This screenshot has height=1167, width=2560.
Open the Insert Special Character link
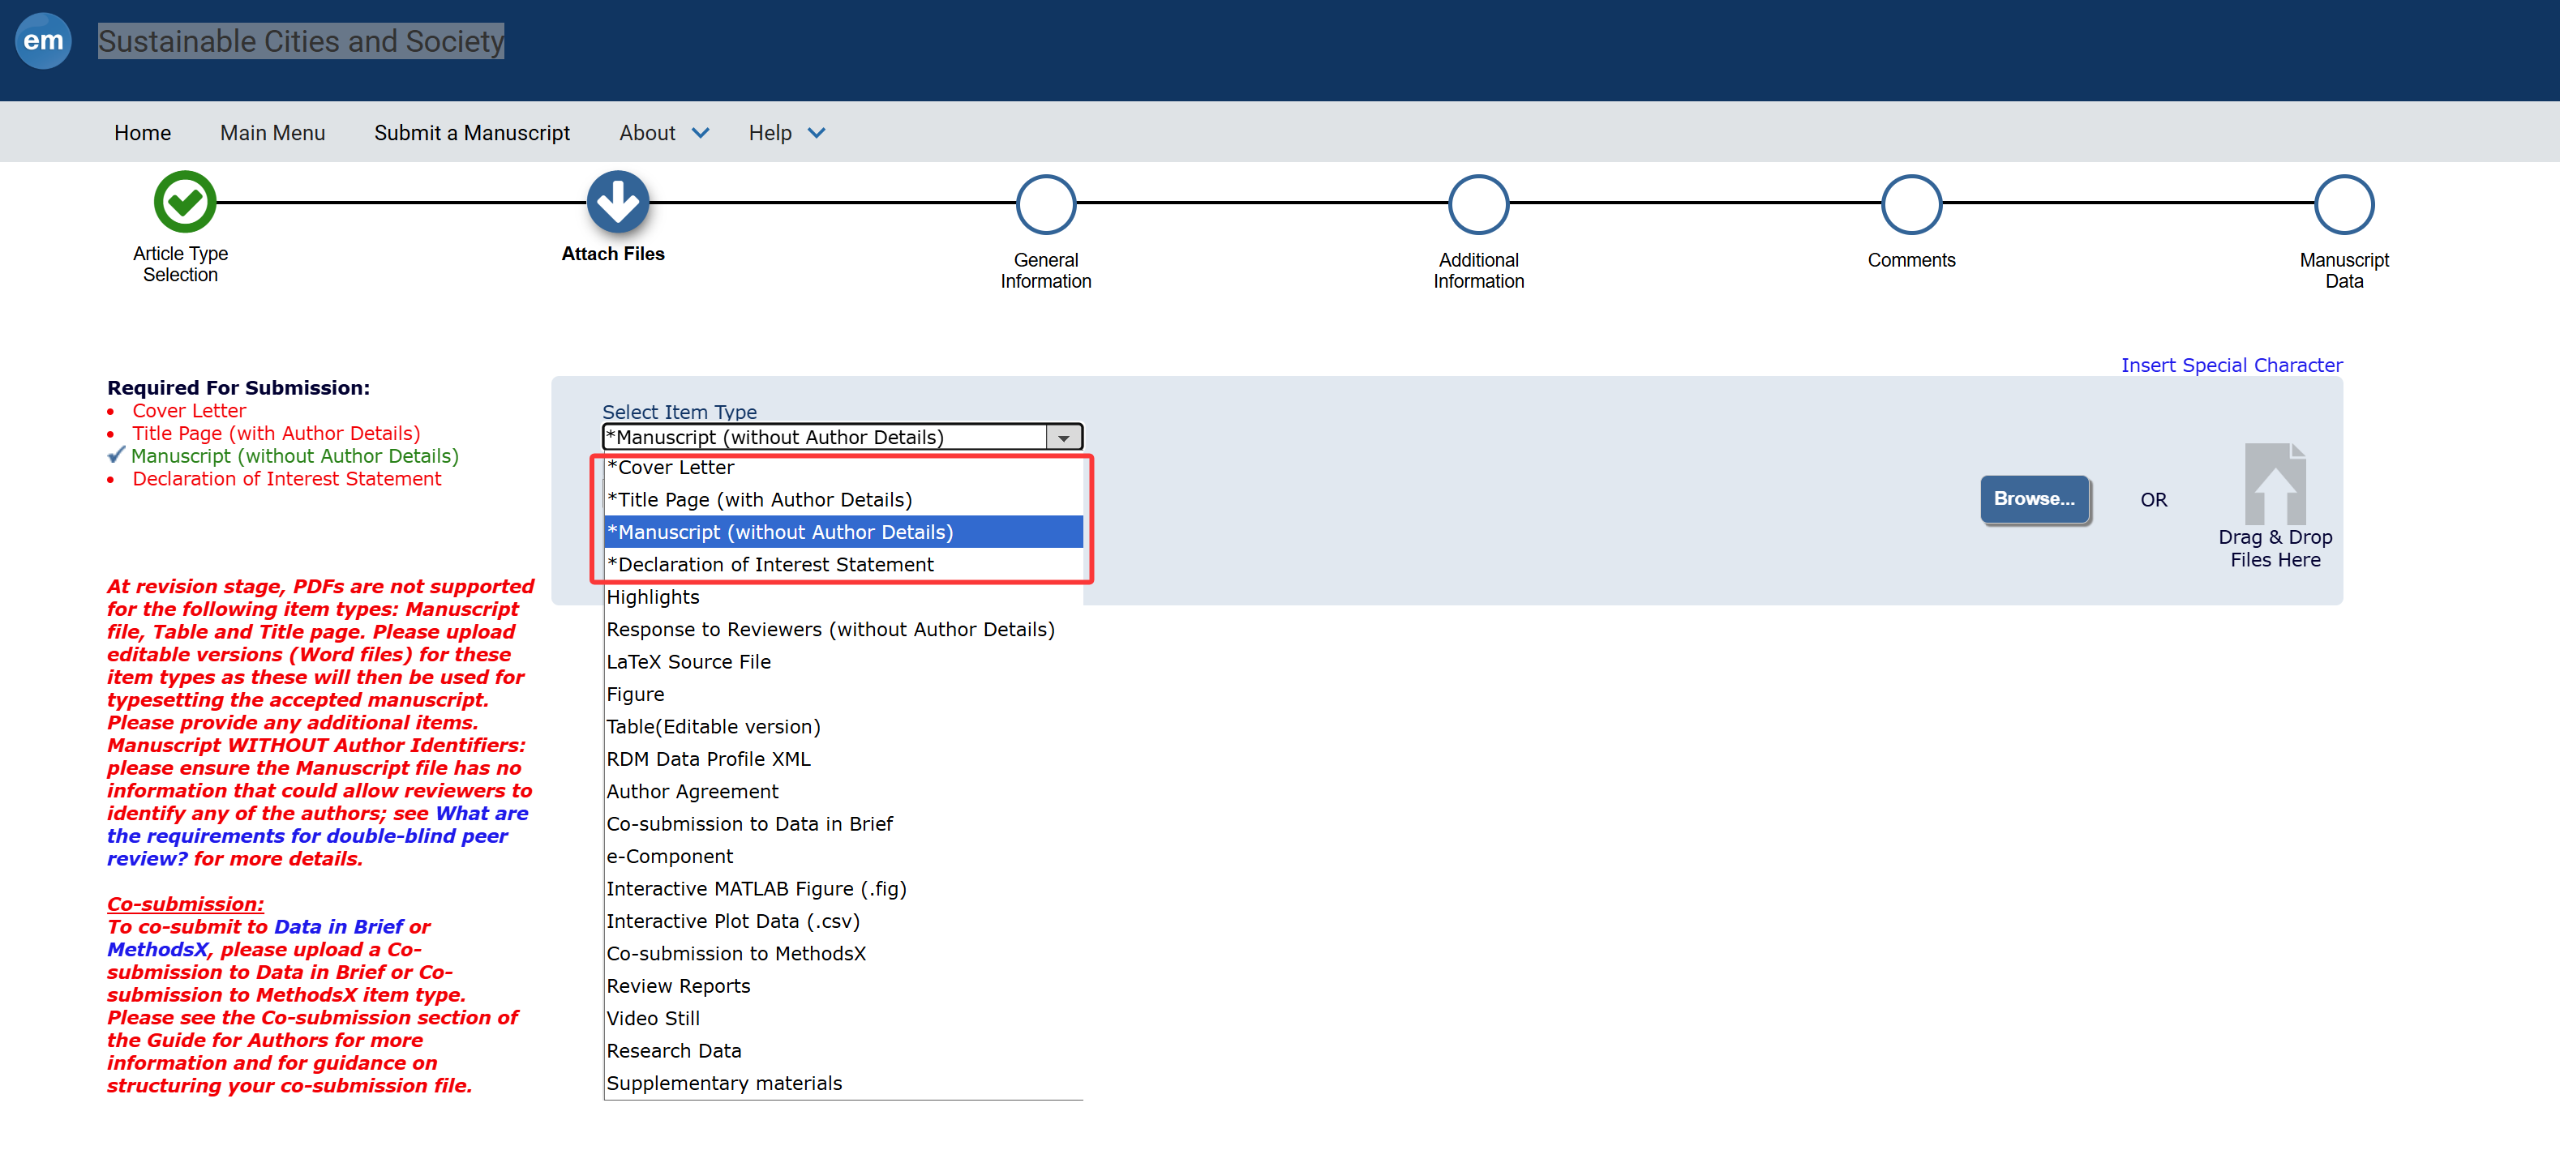click(x=2231, y=365)
